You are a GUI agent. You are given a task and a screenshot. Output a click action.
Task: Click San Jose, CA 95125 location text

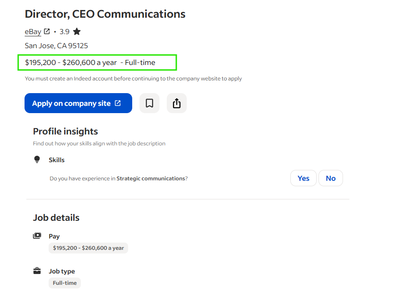point(56,46)
